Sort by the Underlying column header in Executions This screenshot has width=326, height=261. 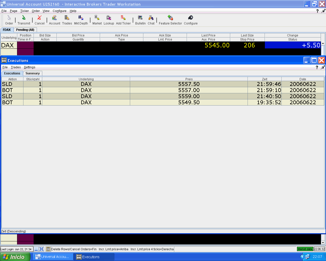click(x=86, y=79)
